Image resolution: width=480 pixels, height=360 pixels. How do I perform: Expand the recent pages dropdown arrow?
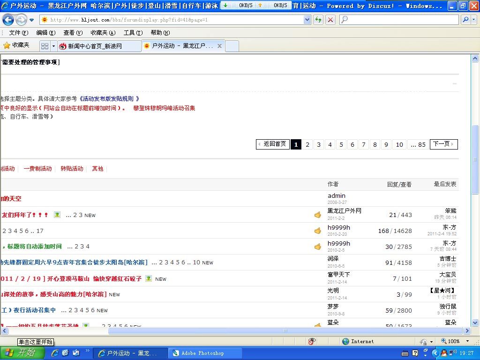(32, 20)
